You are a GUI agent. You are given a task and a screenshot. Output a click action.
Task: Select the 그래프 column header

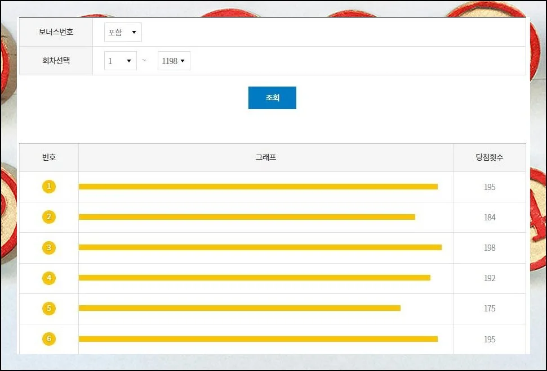(265, 157)
